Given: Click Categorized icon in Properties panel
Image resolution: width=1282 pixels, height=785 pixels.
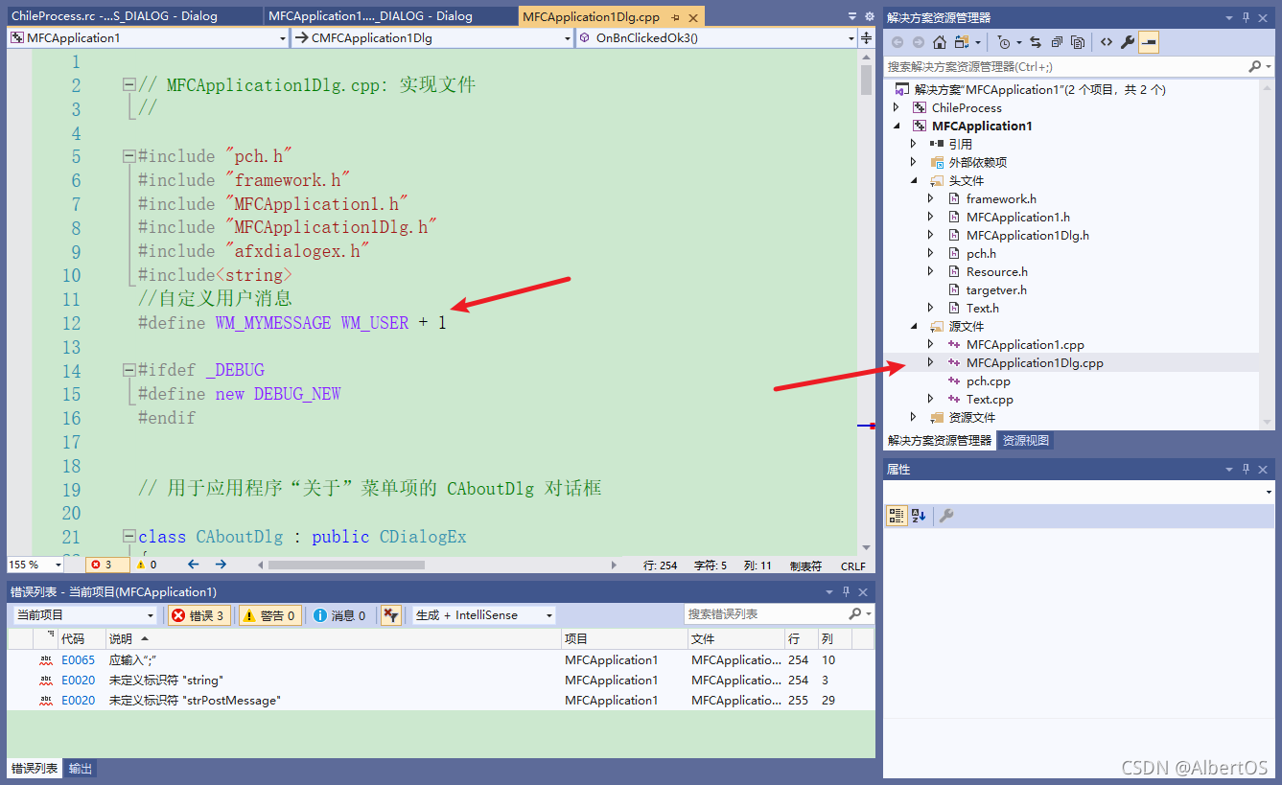Looking at the screenshot, I should (x=897, y=516).
